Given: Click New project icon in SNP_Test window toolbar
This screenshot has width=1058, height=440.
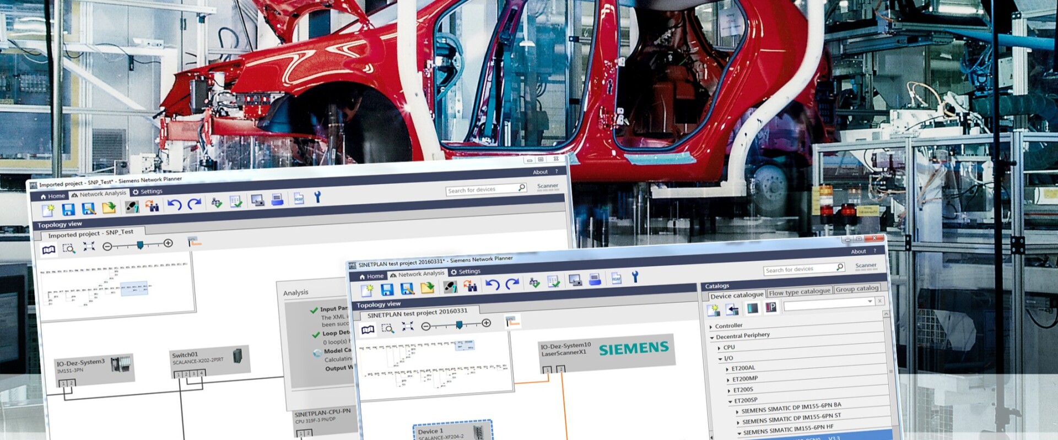Looking at the screenshot, I should [x=48, y=210].
